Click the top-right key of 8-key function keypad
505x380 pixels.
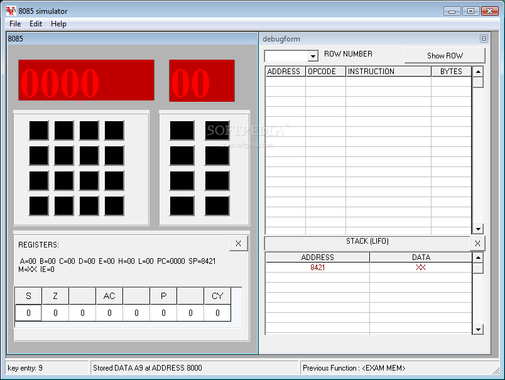point(217,131)
